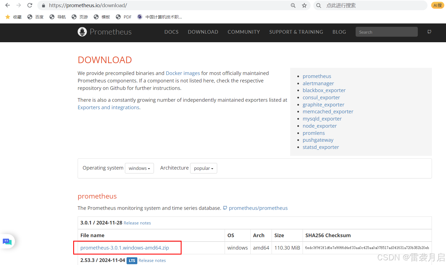
Task: Open the prometheus/prometheus GitHub repository link
Action: (258, 208)
